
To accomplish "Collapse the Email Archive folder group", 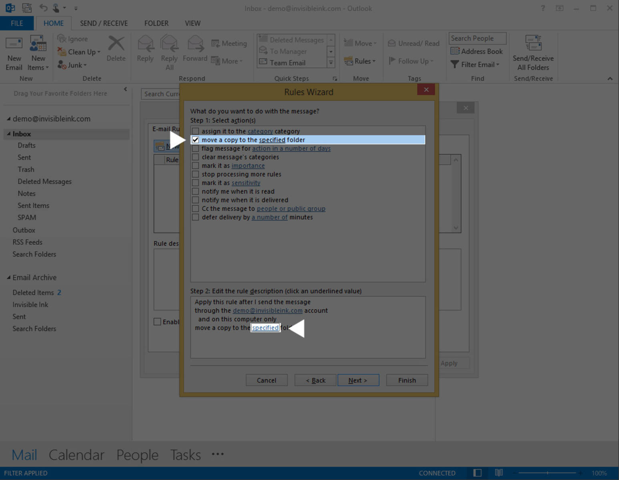I will click(8, 278).
